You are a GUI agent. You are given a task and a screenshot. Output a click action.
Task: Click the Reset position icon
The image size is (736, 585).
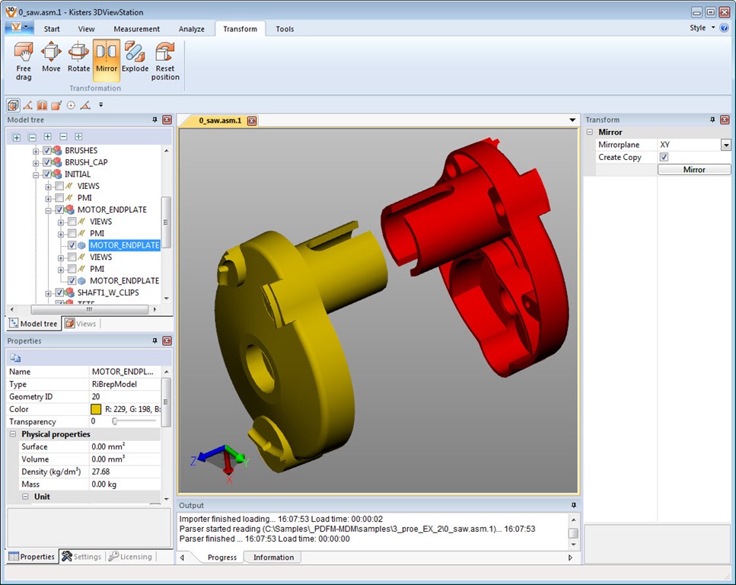coord(165,61)
